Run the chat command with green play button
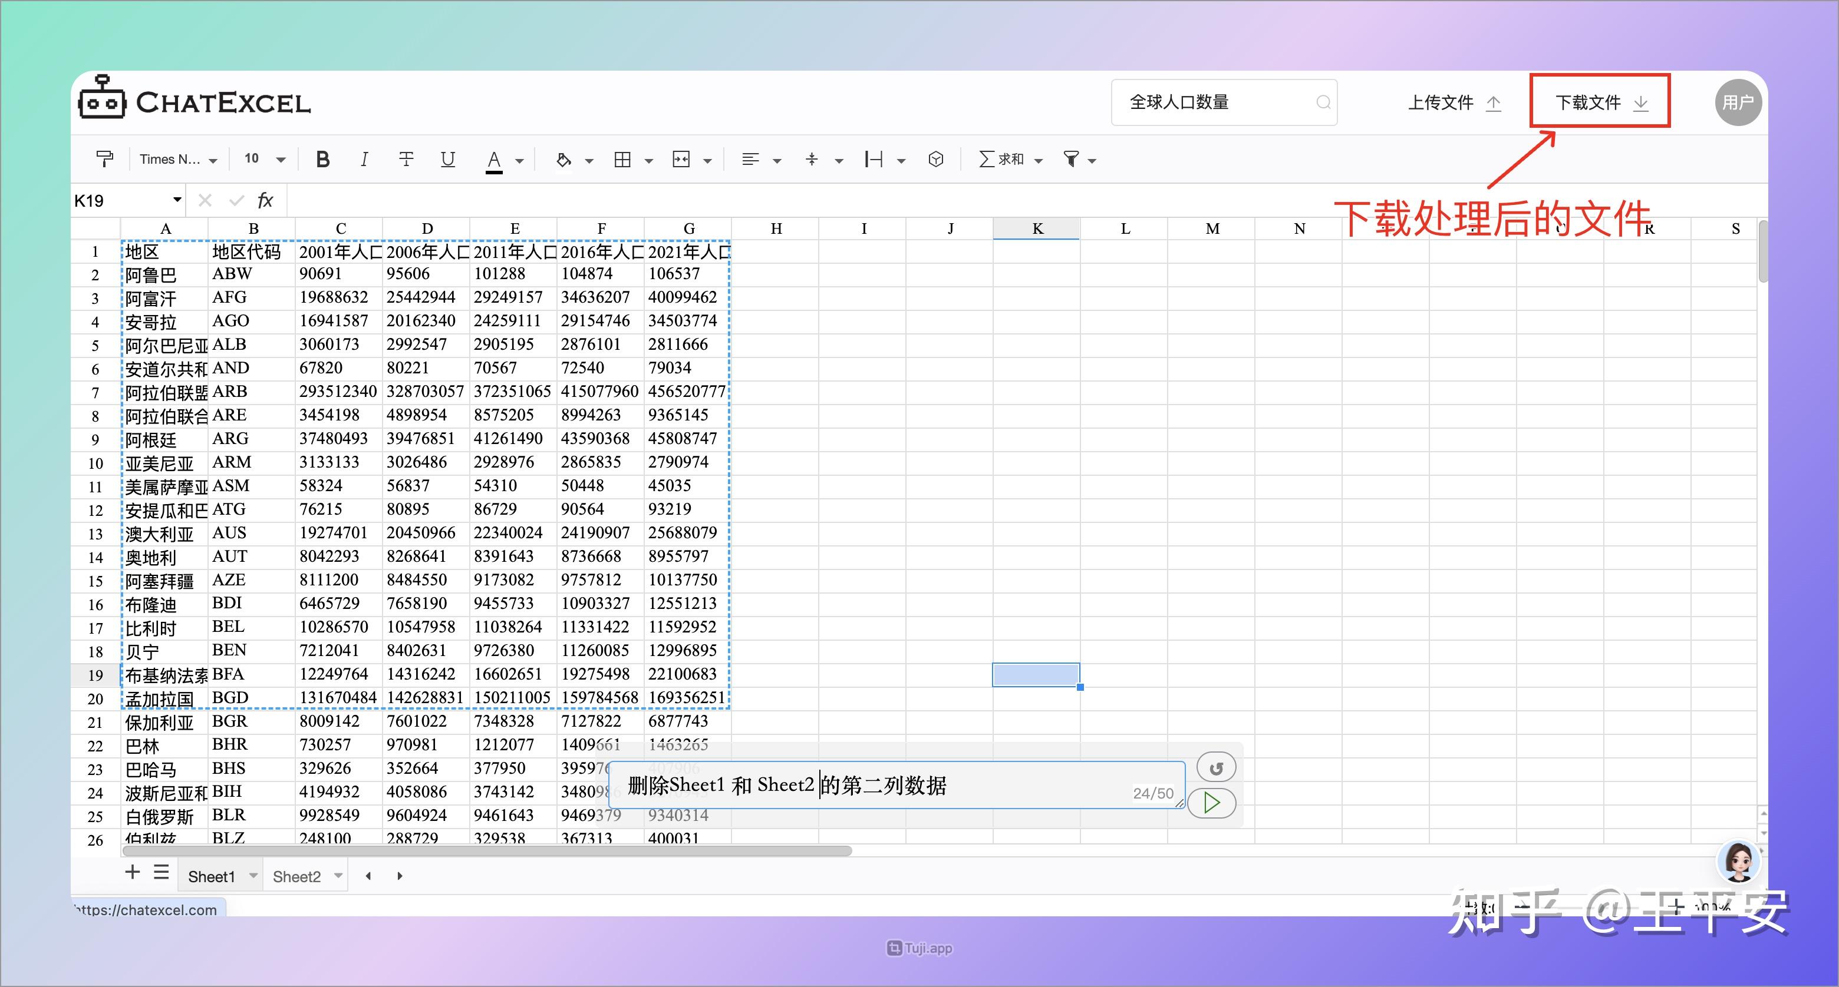The width and height of the screenshot is (1839, 987). pyautogui.click(x=1211, y=803)
